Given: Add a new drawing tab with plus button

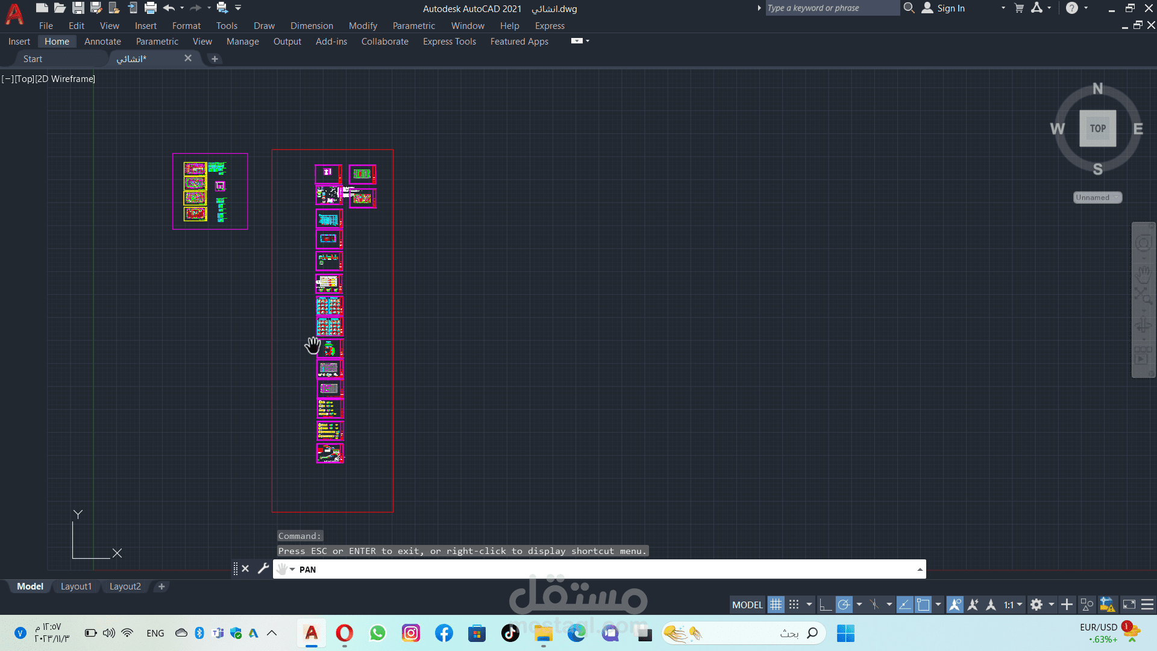Looking at the screenshot, I should pos(215,58).
